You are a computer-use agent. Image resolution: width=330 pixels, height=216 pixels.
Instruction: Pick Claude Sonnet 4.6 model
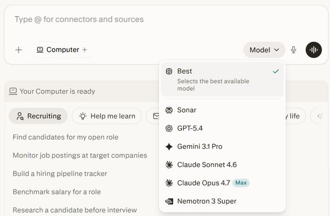(222, 165)
